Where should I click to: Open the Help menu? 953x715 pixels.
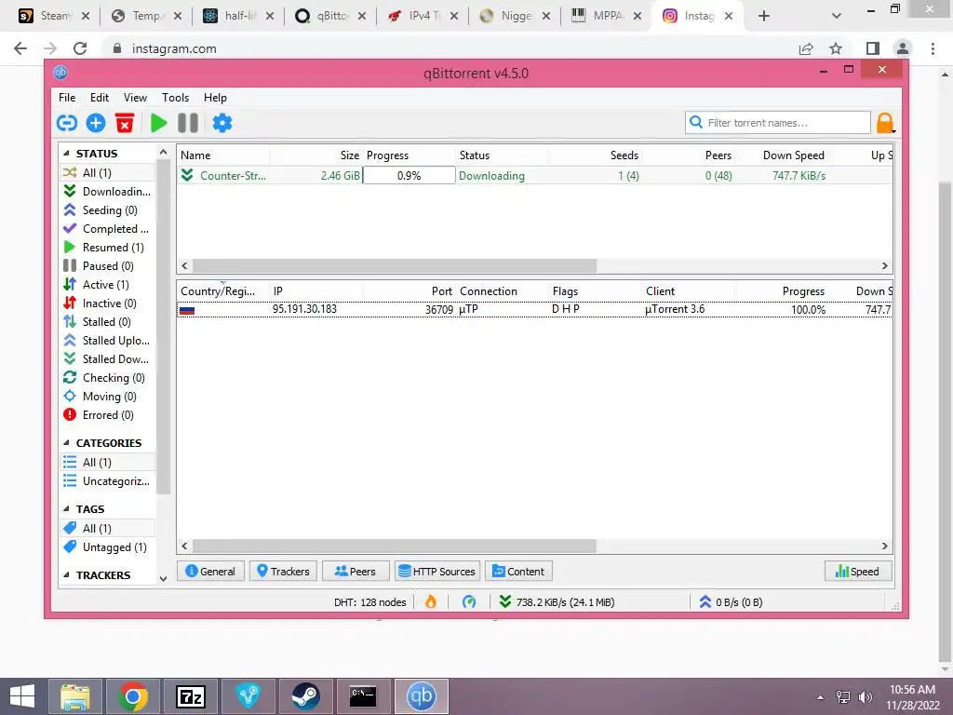coord(215,97)
